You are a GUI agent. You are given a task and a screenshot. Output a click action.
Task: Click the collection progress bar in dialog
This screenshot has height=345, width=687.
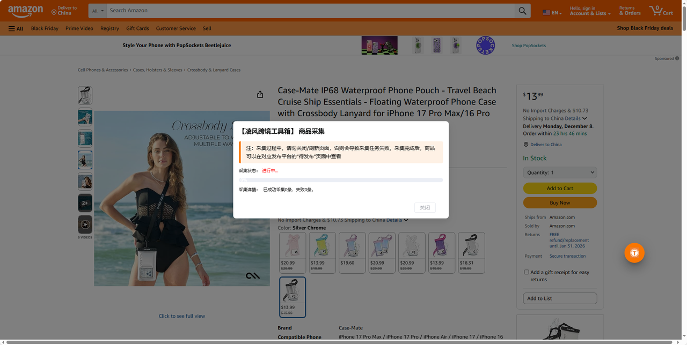341,180
